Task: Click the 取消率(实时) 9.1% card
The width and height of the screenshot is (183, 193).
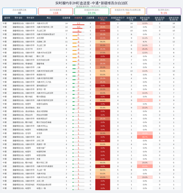Action: pyautogui.click(x=164, y=11)
